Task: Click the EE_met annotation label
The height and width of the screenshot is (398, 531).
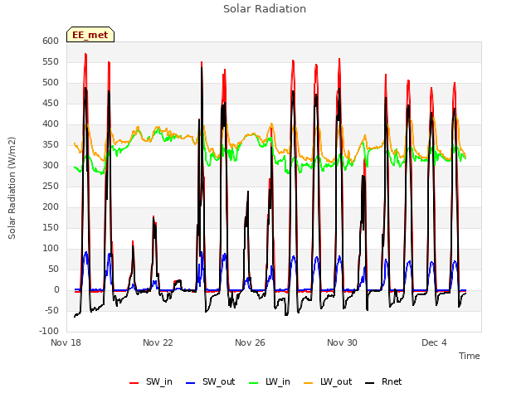Action: click(90, 35)
